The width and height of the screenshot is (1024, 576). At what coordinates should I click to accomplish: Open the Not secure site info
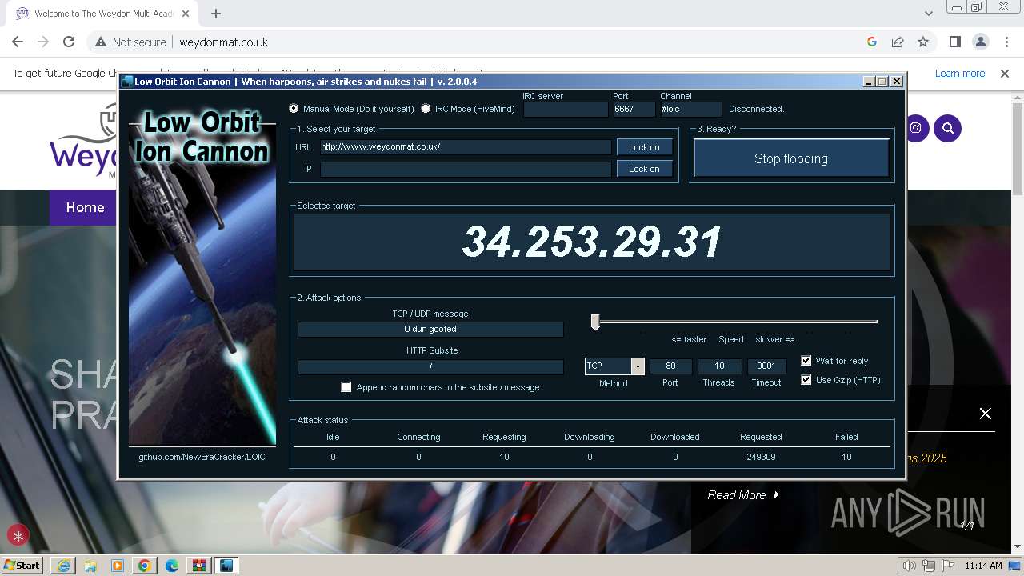click(130, 42)
